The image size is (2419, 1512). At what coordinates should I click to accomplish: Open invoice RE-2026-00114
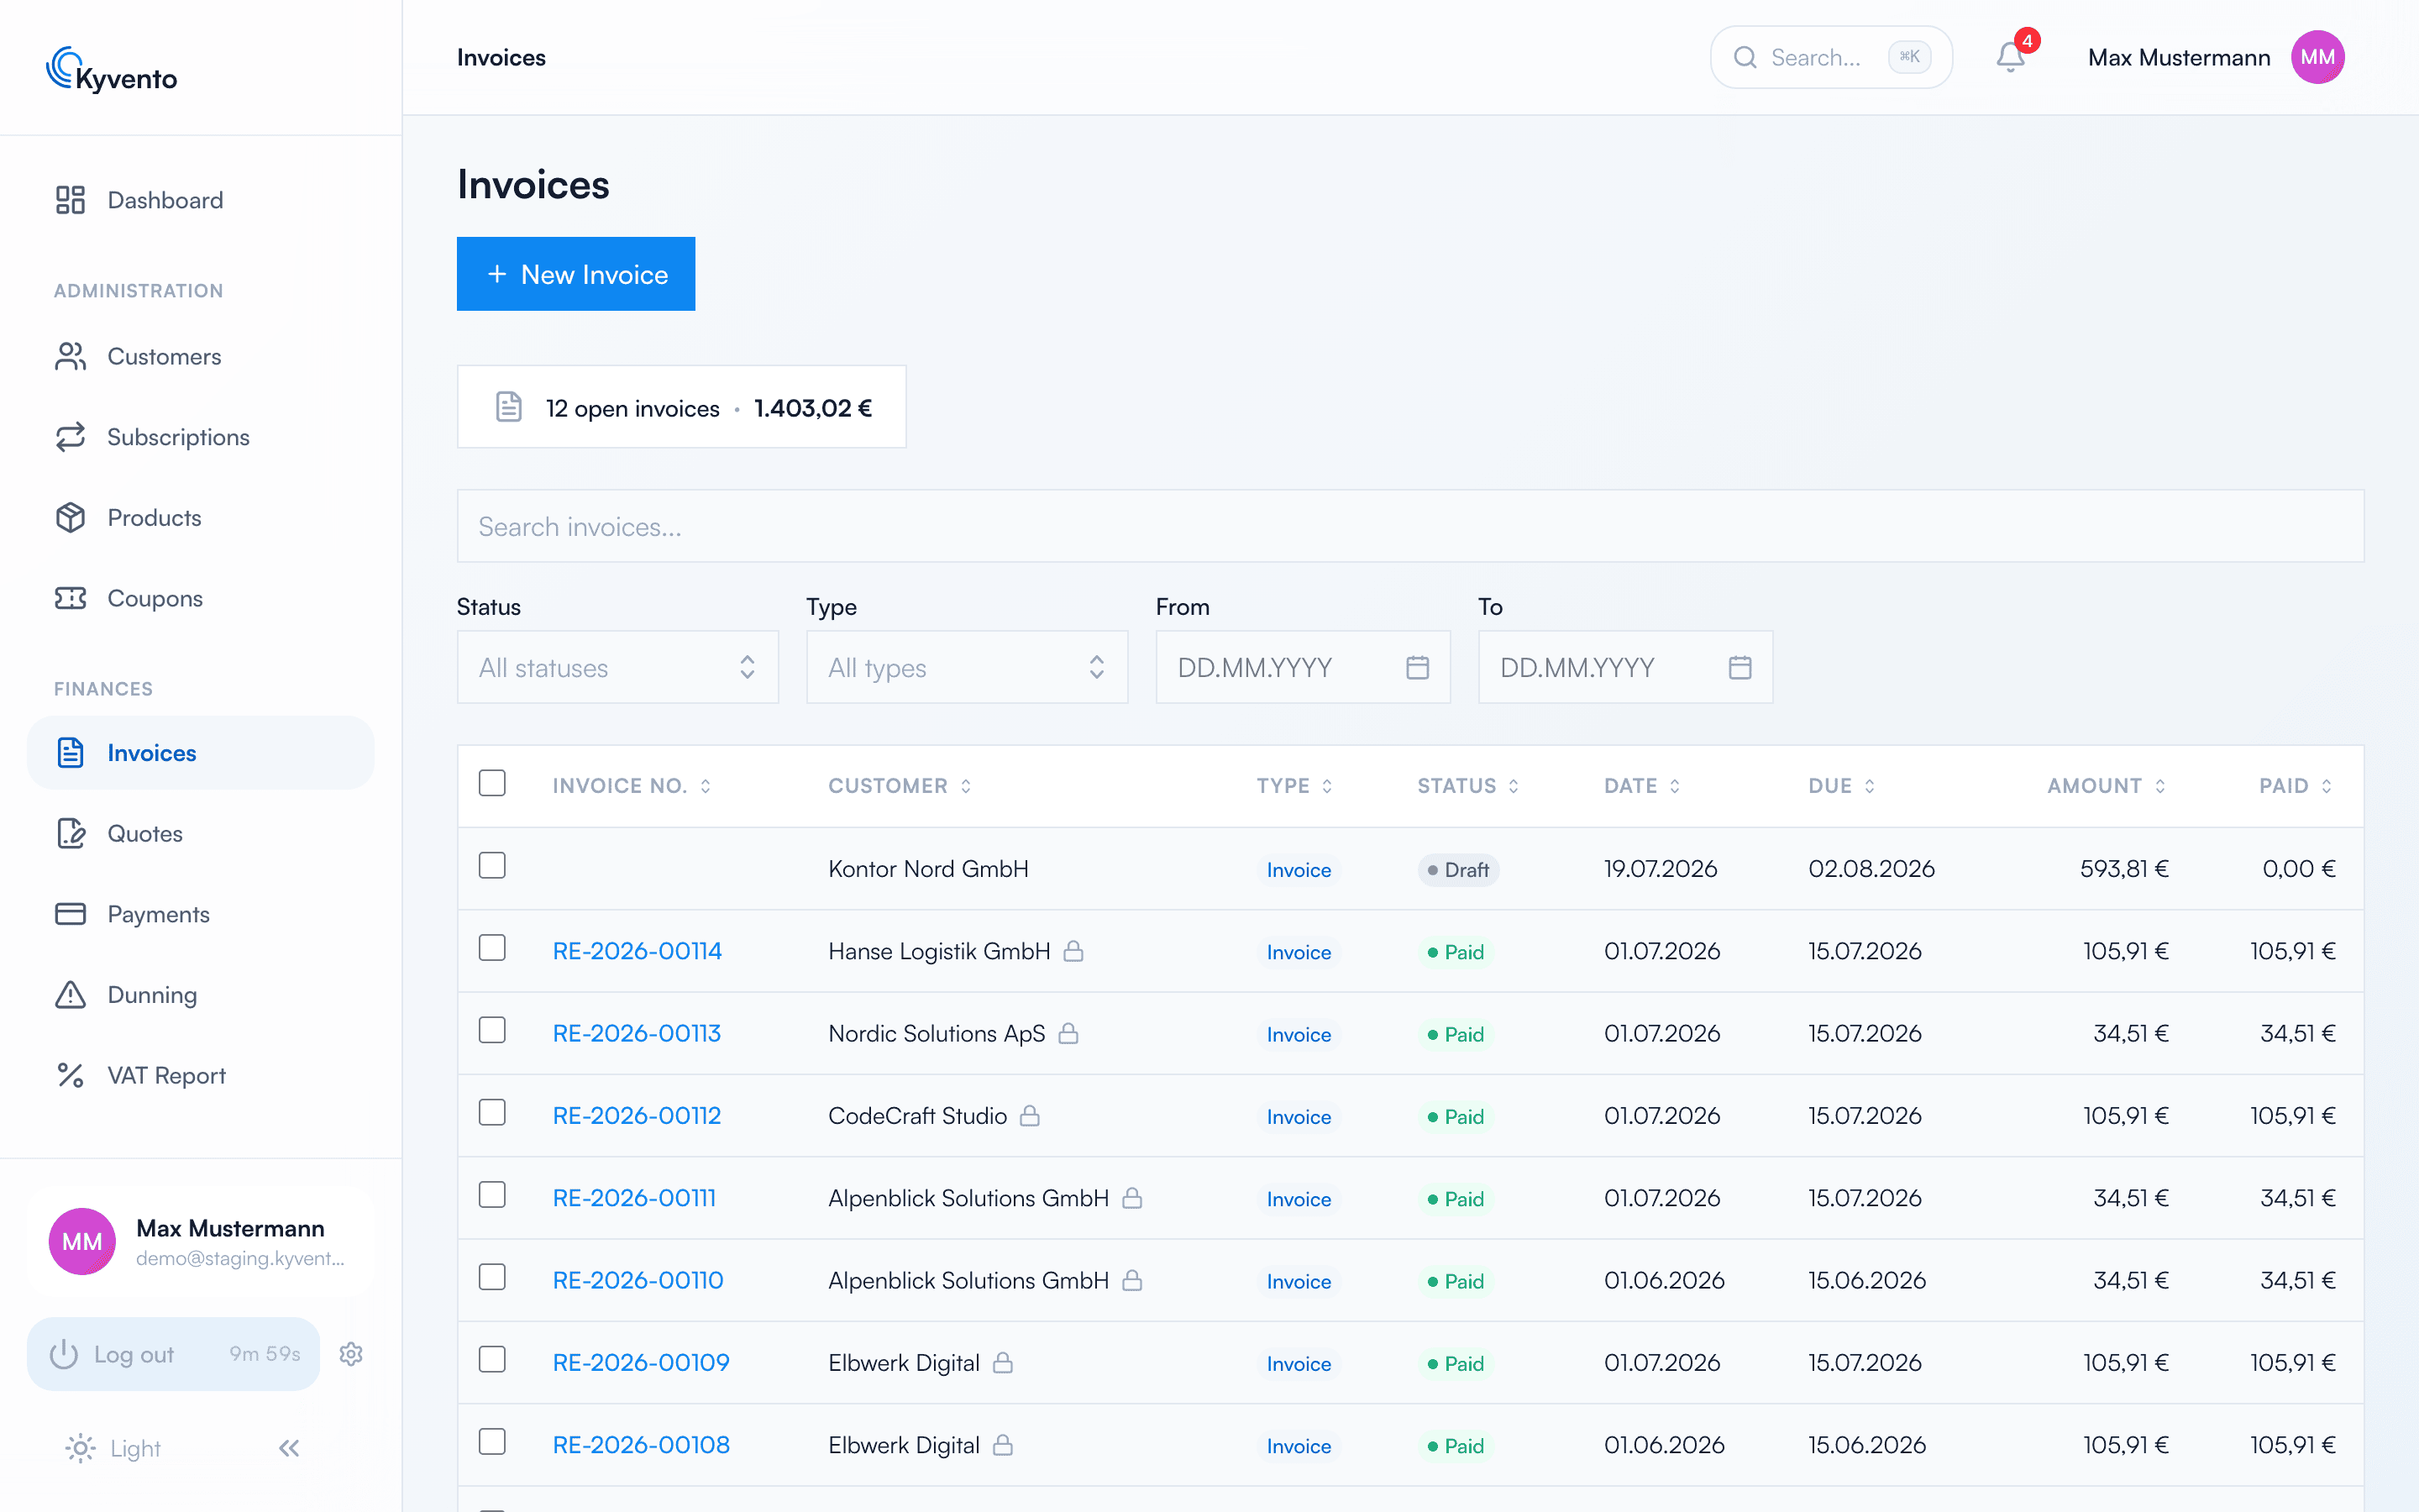point(637,951)
